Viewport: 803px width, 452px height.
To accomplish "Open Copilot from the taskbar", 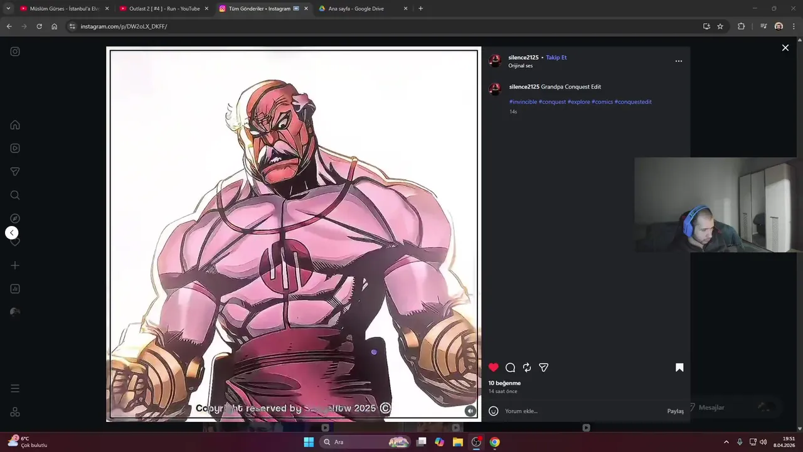I will point(440,442).
